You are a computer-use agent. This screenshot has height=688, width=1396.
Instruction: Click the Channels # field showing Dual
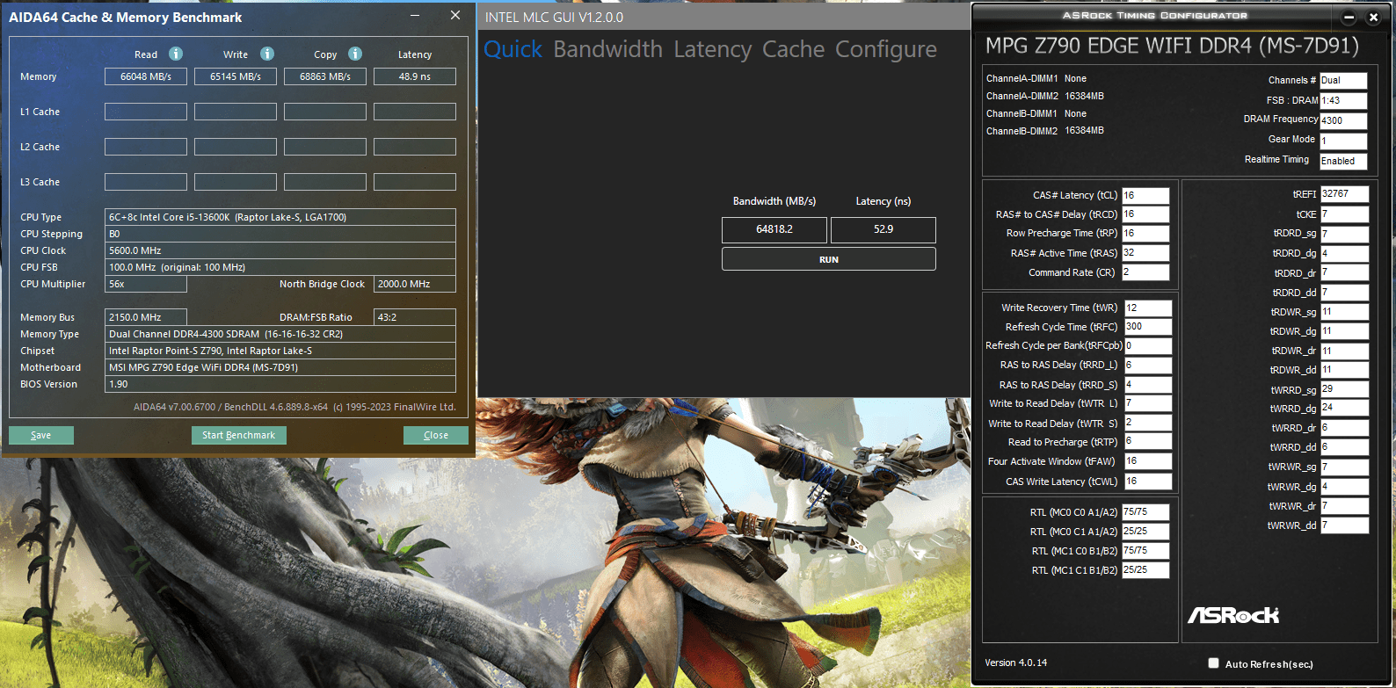[x=1343, y=80]
